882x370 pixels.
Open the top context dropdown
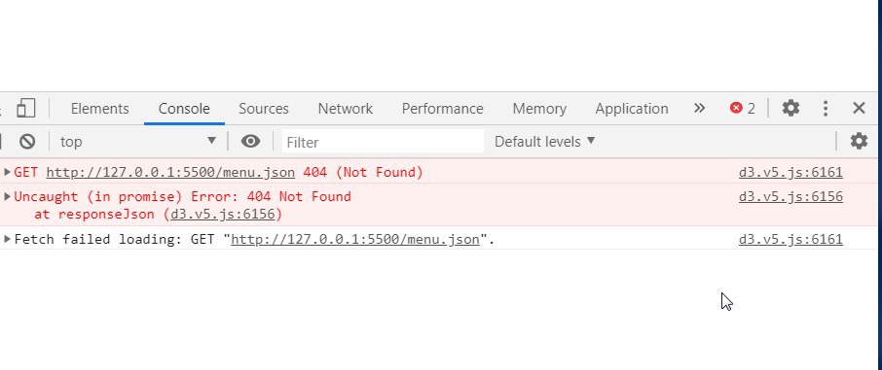[x=138, y=142]
